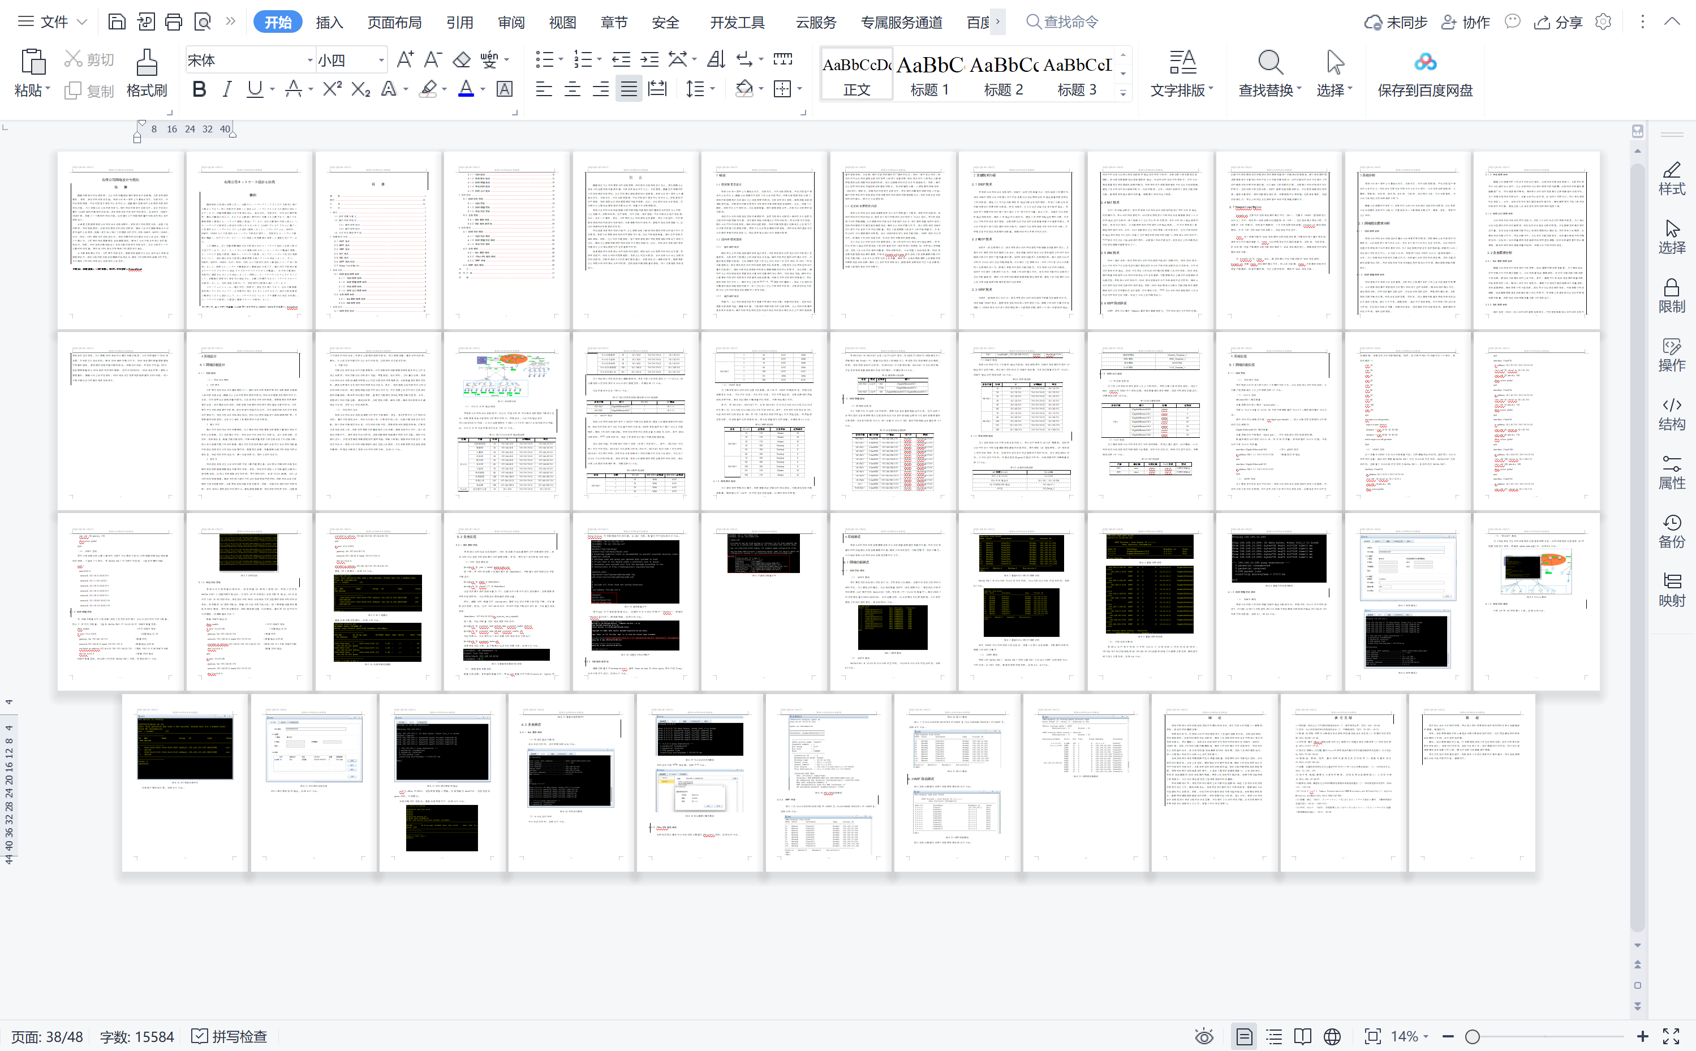1696x1051 pixels.
Task: Toggle the spell check (拼写检查) checkbox
Action: 200,1036
